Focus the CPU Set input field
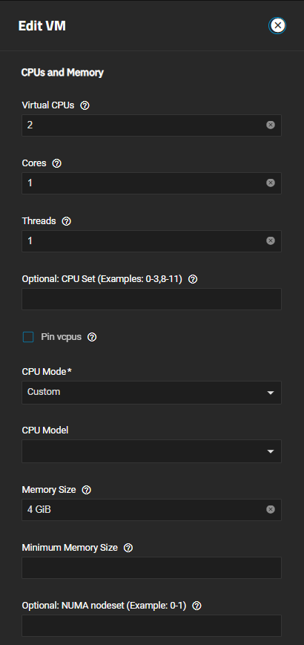304x645 pixels. [x=151, y=299]
